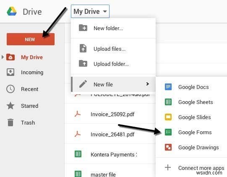
Task: Click the red NEW button
Action: [31, 39]
